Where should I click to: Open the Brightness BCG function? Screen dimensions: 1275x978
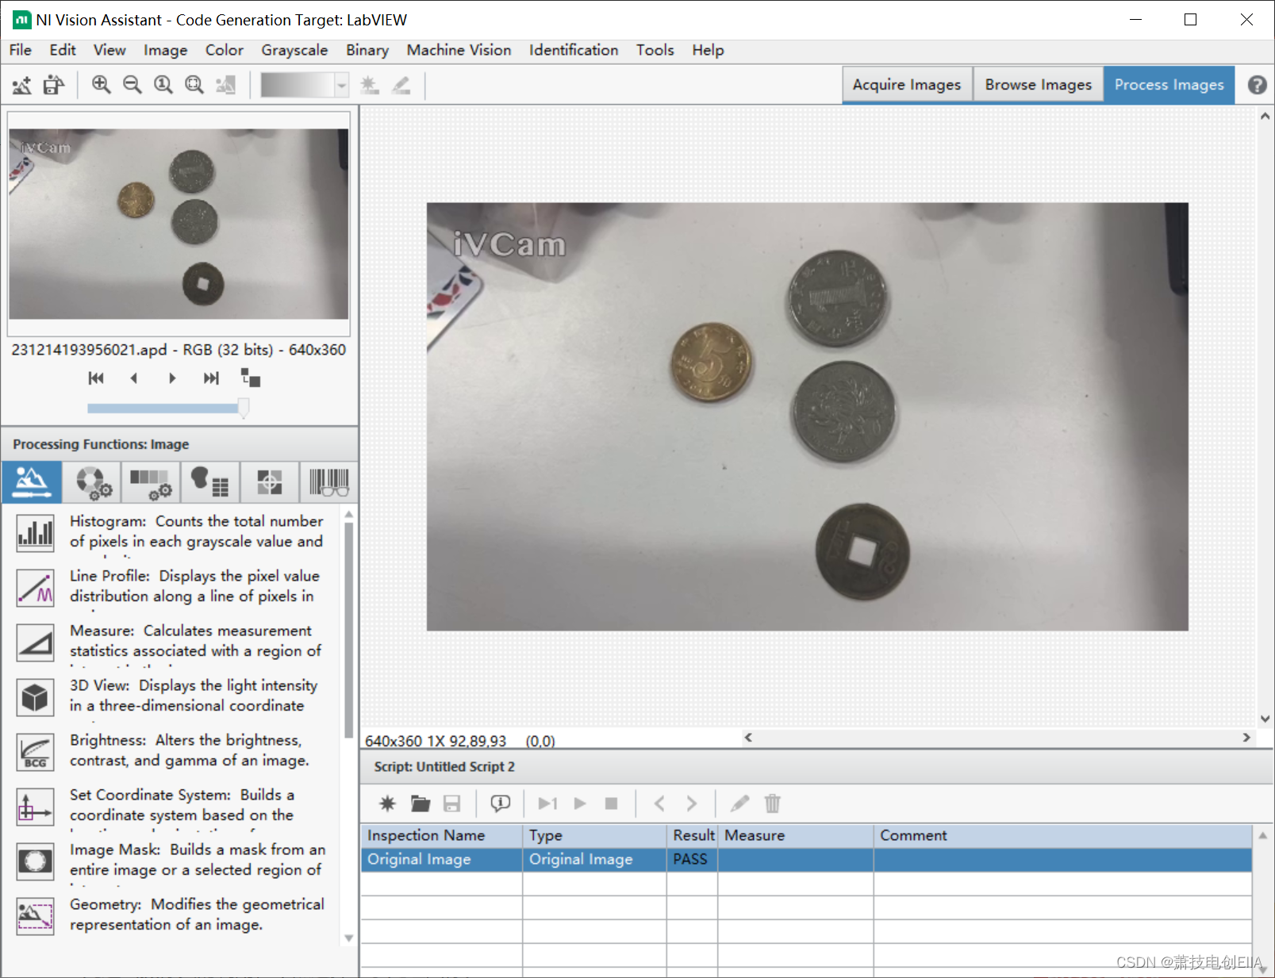(36, 751)
